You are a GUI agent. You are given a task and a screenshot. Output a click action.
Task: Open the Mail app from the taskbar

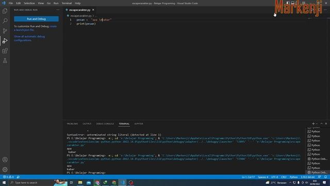89,182
